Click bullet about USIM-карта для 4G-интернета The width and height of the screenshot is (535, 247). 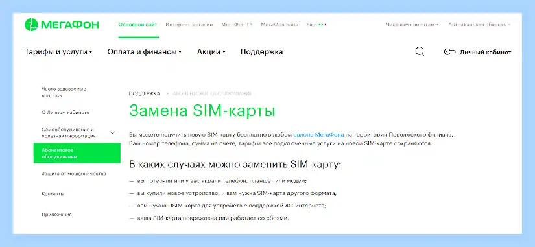228,206
